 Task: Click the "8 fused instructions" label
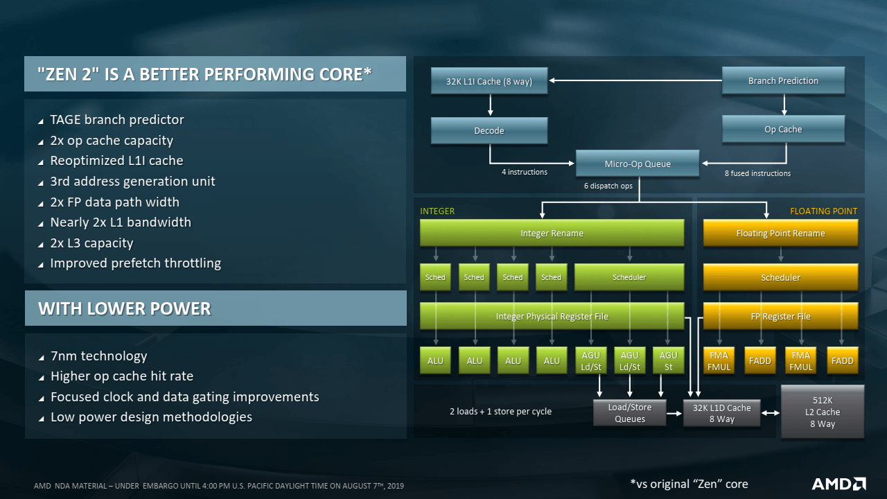pyautogui.click(x=757, y=173)
